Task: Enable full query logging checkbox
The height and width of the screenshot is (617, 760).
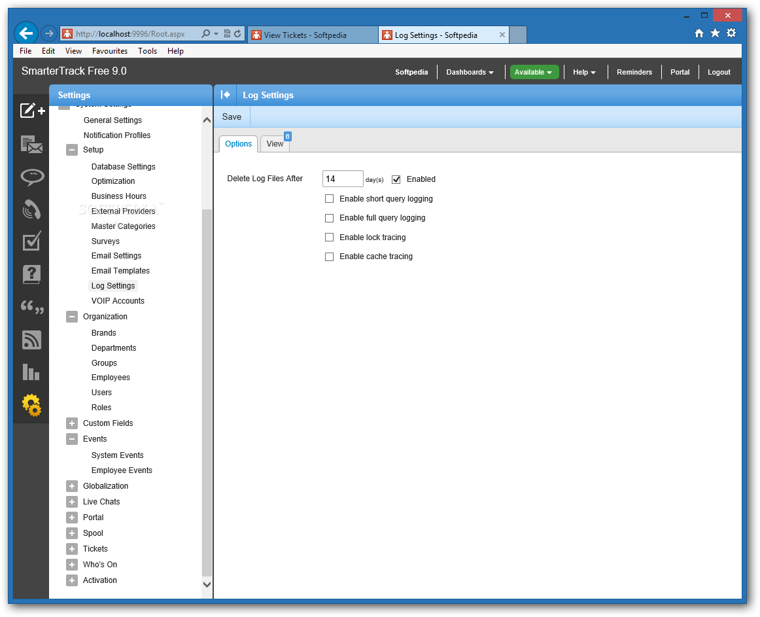Action: (329, 219)
